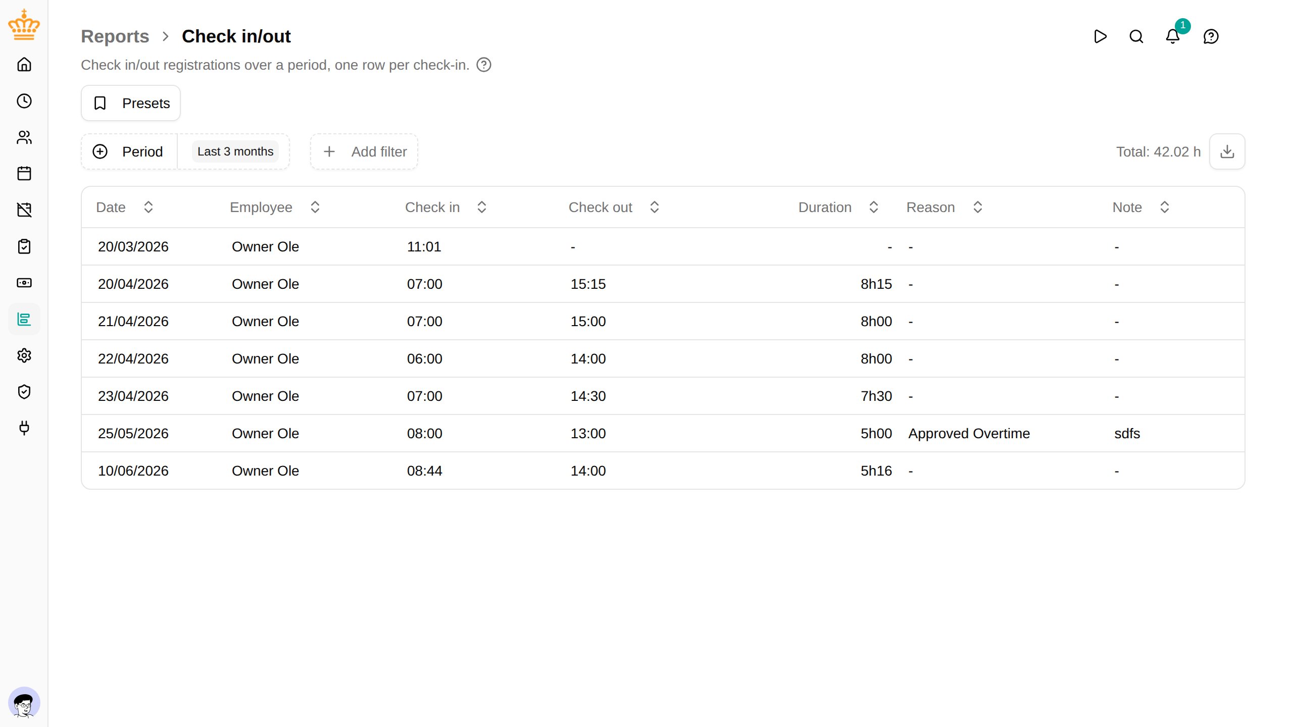Click the help question mark beside description
Image resolution: width=1293 pixels, height=727 pixels.
(484, 65)
